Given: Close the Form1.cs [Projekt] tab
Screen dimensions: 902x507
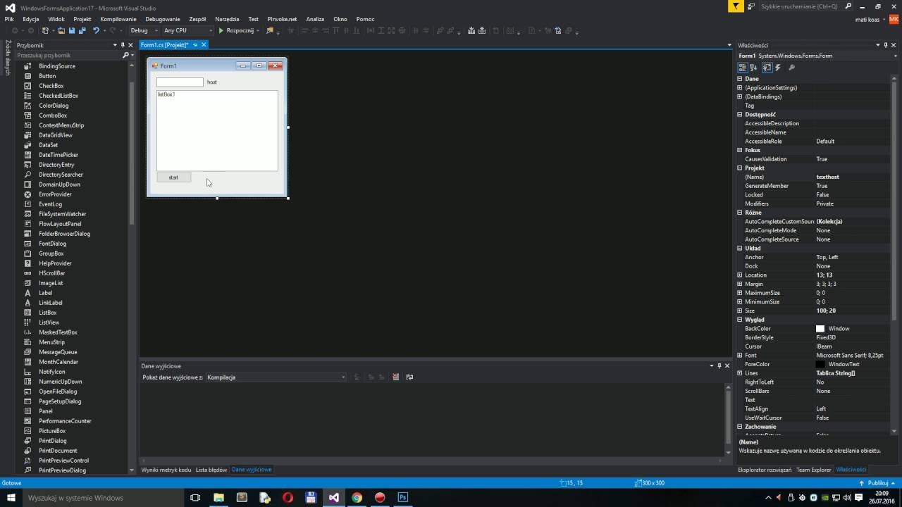Looking at the screenshot, I should (x=204, y=45).
